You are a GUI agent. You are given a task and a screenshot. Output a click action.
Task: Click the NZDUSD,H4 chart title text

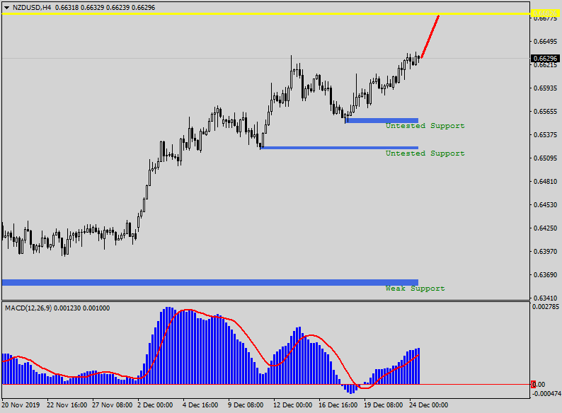point(32,7)
